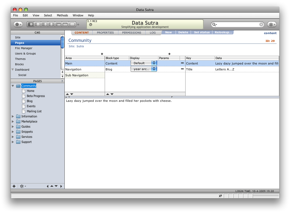The height and width of the screenshot is (213, 290).
Task: Open the Default display dropdown for Content
Action: coord(144,63)
